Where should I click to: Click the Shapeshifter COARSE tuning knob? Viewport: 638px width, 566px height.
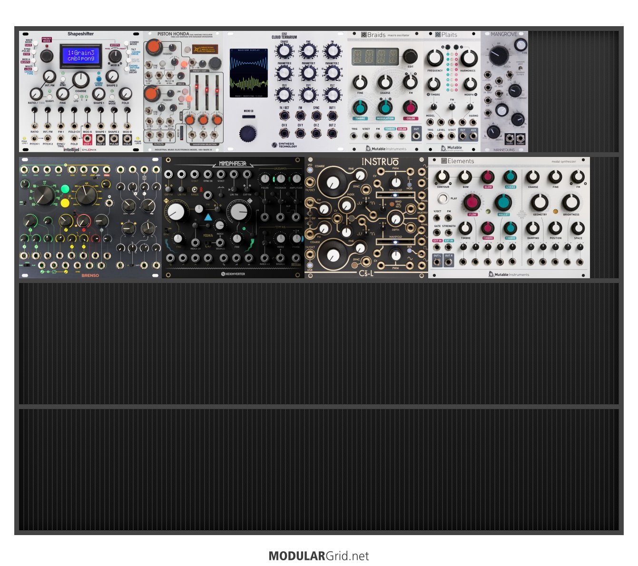tap(80, 79)
